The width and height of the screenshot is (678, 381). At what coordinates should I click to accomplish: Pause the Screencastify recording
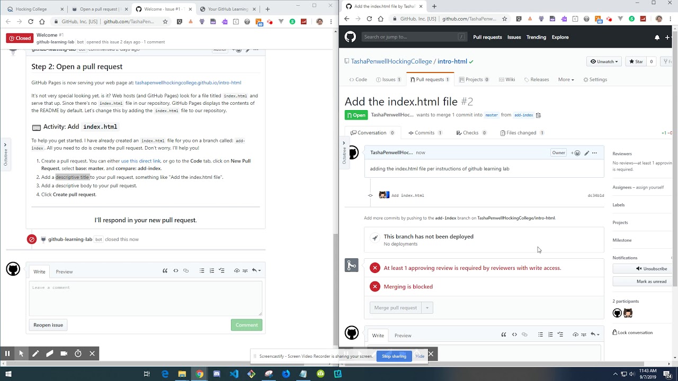pos(7,353)
